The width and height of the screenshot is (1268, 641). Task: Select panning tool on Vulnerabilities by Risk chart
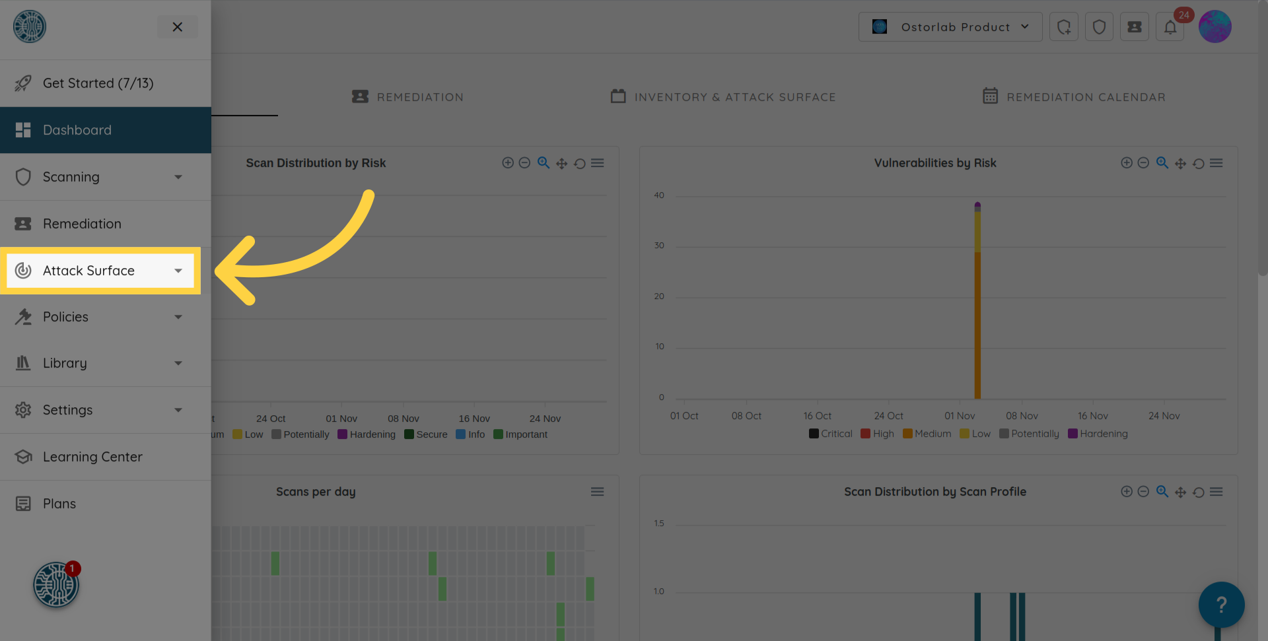(1180, 163)
